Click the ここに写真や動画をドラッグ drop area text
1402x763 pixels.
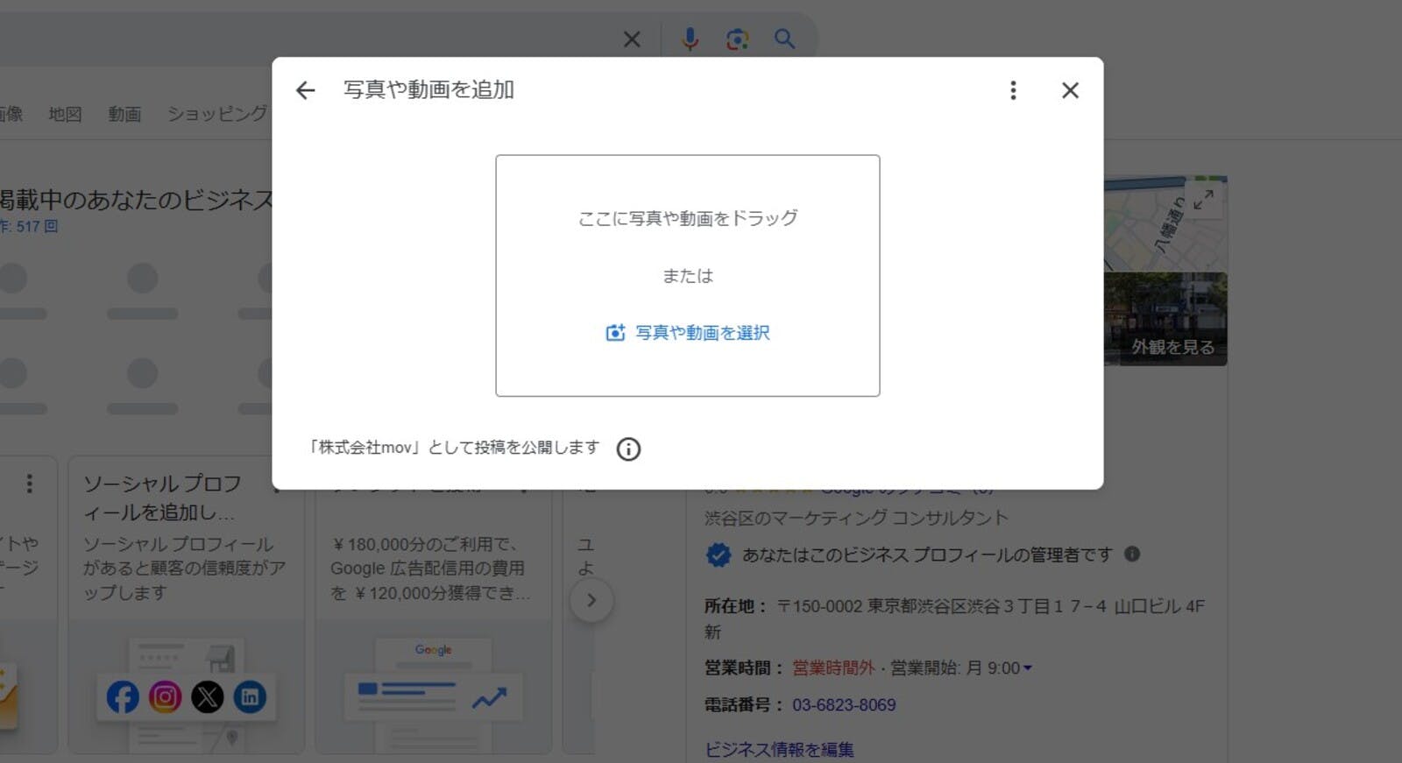click(688, 218)
